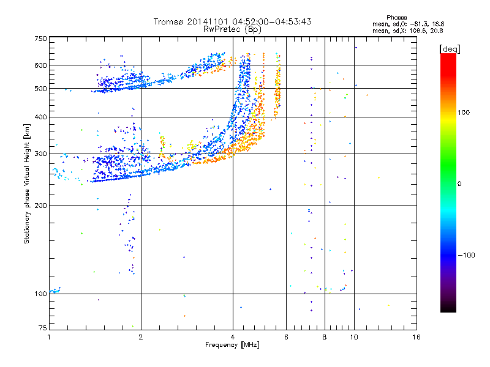The image size is (490, 367).
Task: Click the x-axis tick value '6'
Action: point(286,337)
